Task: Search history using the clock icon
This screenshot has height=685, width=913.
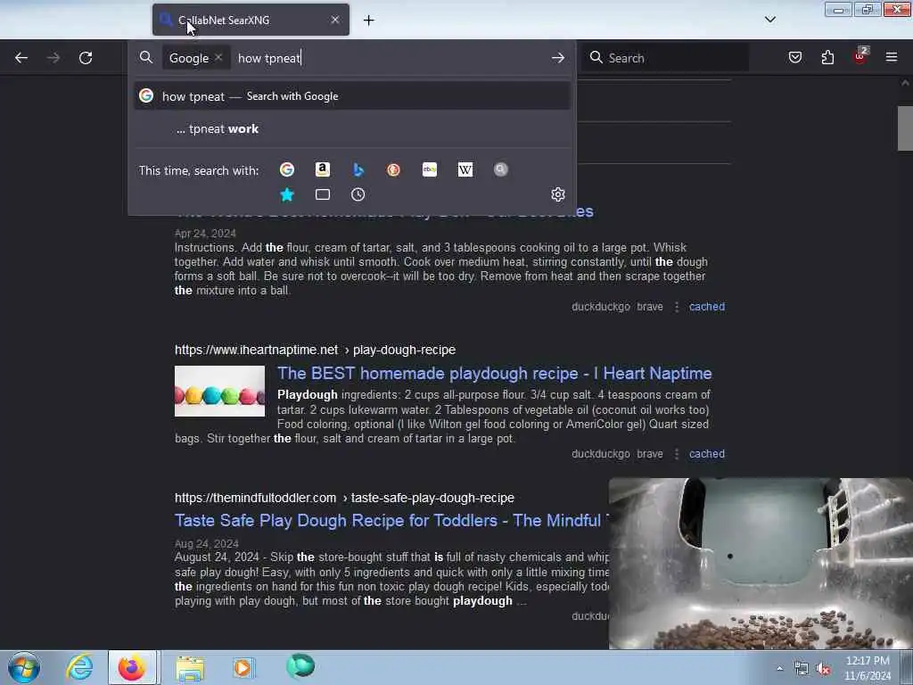Action: pos(358,194)
